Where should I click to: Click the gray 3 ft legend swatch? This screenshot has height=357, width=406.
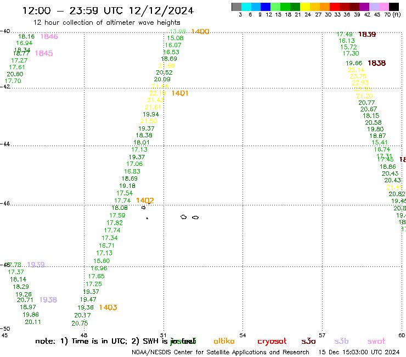point(236,7)
